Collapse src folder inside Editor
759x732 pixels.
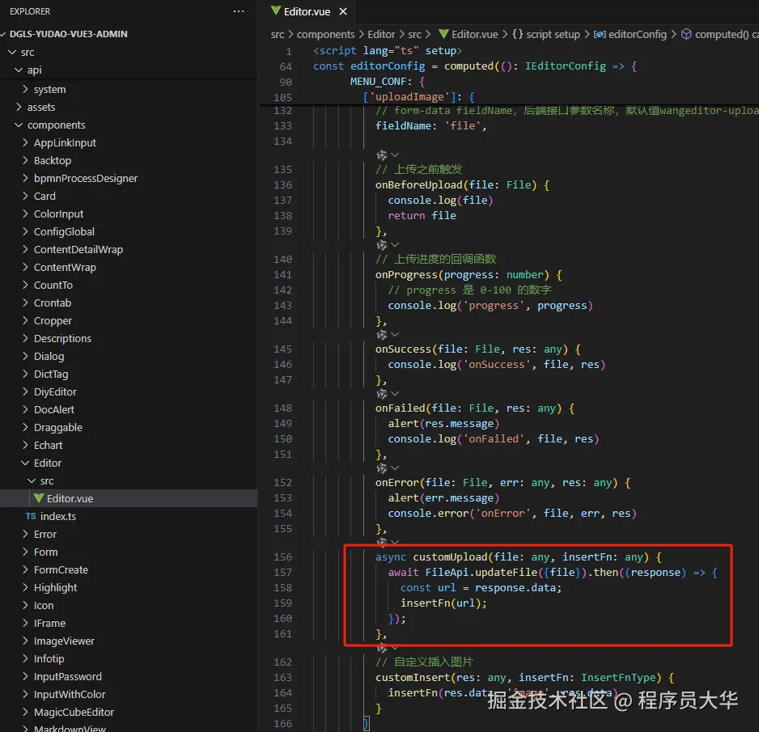32,481
